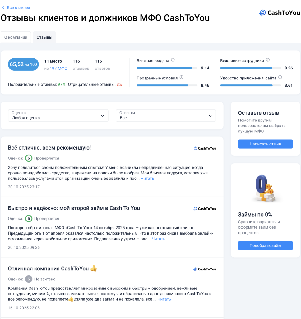
Task: Switch to the О компании tab
Action: coord(16,37)
